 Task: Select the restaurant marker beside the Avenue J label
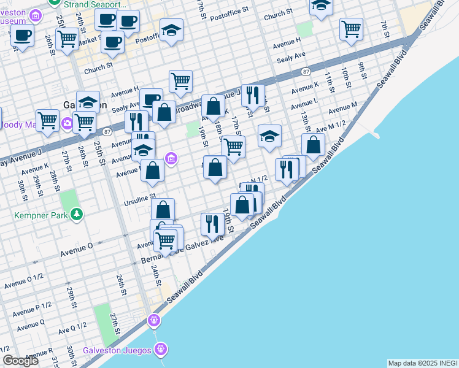pyautogui.click(x=253, y=96)
